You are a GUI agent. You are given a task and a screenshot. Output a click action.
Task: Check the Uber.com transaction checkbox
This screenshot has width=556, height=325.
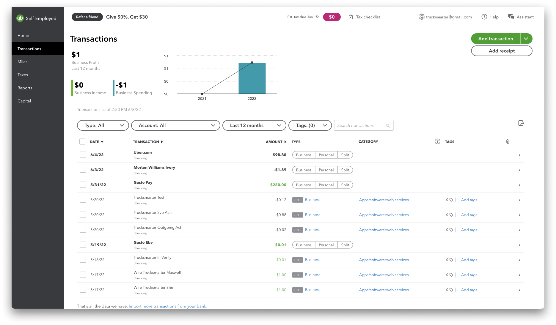[83, 155]
